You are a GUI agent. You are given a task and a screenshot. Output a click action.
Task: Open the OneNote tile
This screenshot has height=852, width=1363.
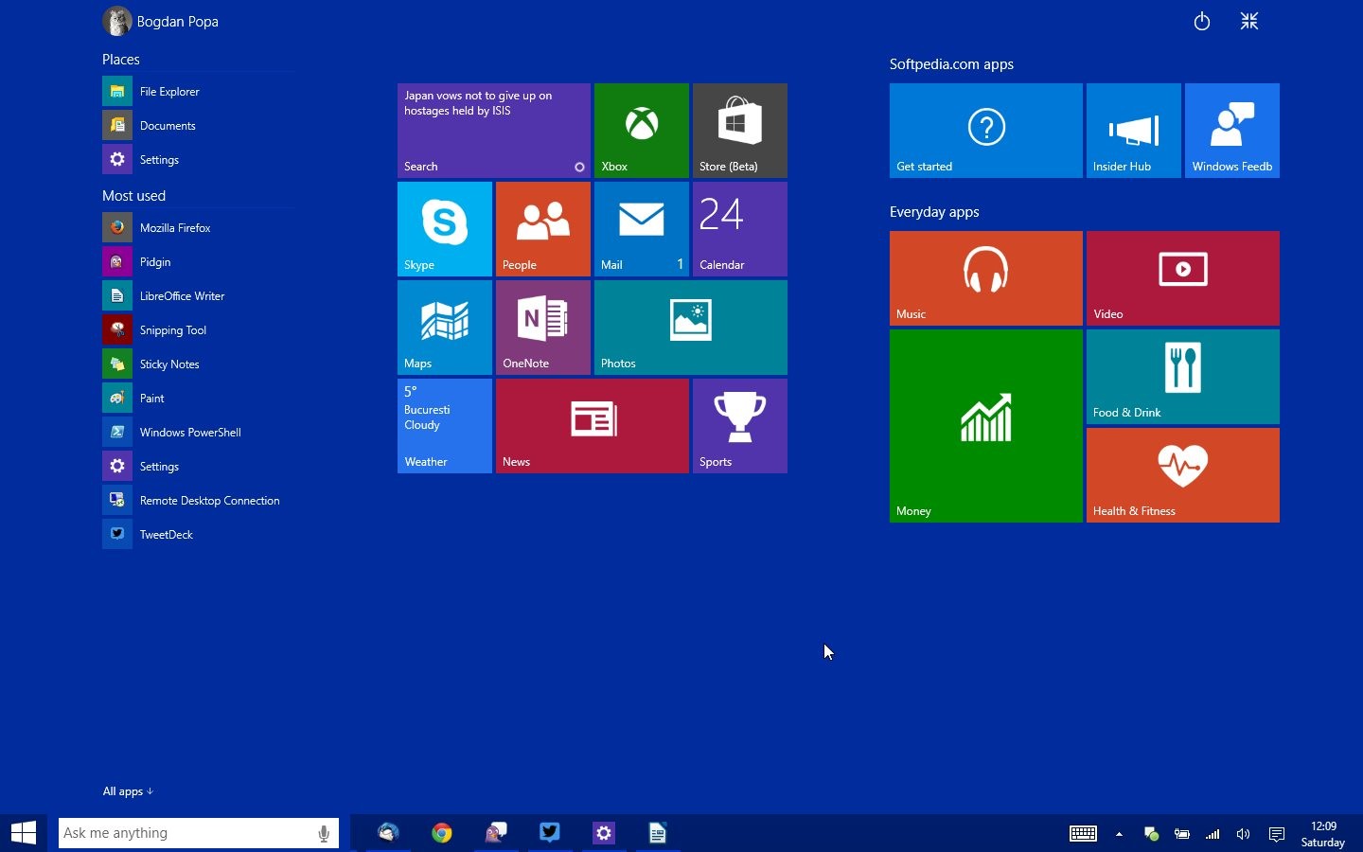click(x=542, y=327)
